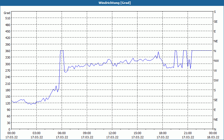The image size is (224, 140).
Task: Select the 390 y-axis value
Action: point(8,45)
